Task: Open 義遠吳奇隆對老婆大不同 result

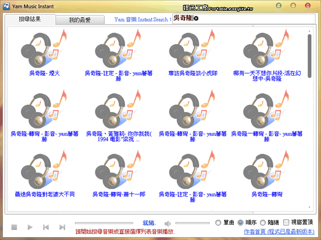Action: (44, 194)
